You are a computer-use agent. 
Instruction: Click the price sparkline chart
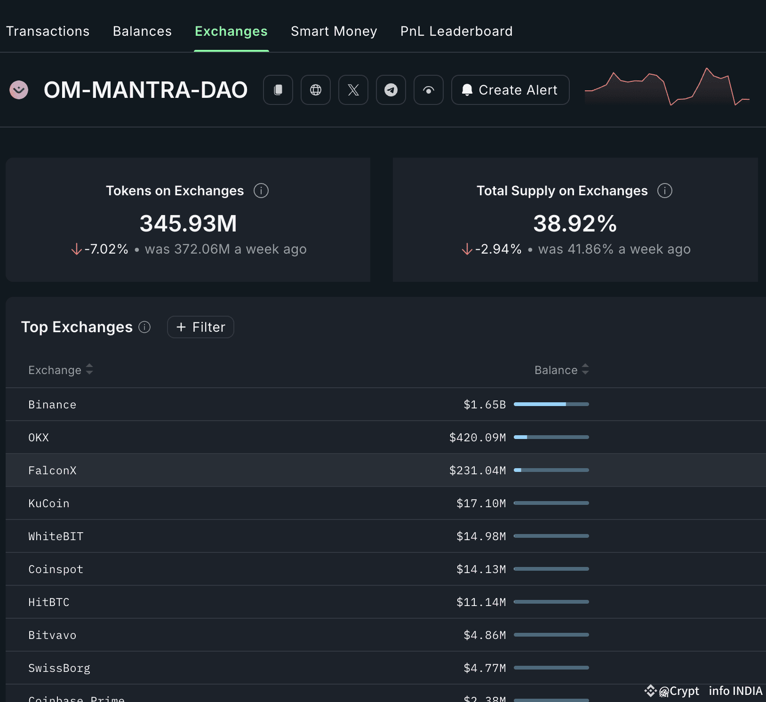point(667,87)
